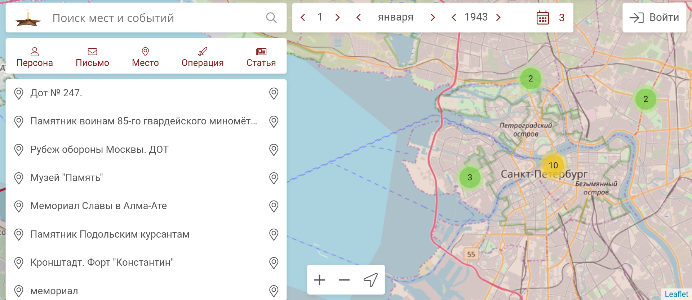
Task: Locate Музей "Память" via right pin icon
Action: (274, 178)
